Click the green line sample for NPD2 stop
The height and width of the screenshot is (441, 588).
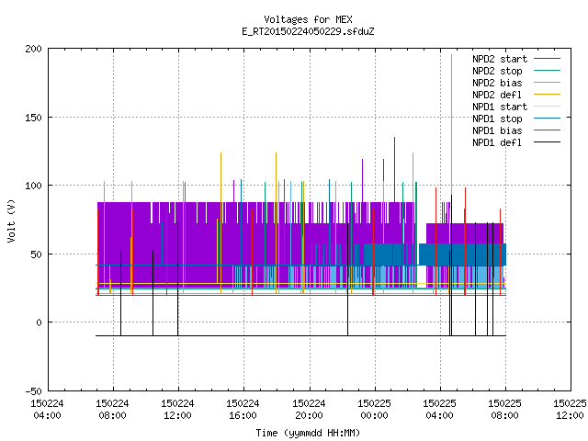click(548, 71)
